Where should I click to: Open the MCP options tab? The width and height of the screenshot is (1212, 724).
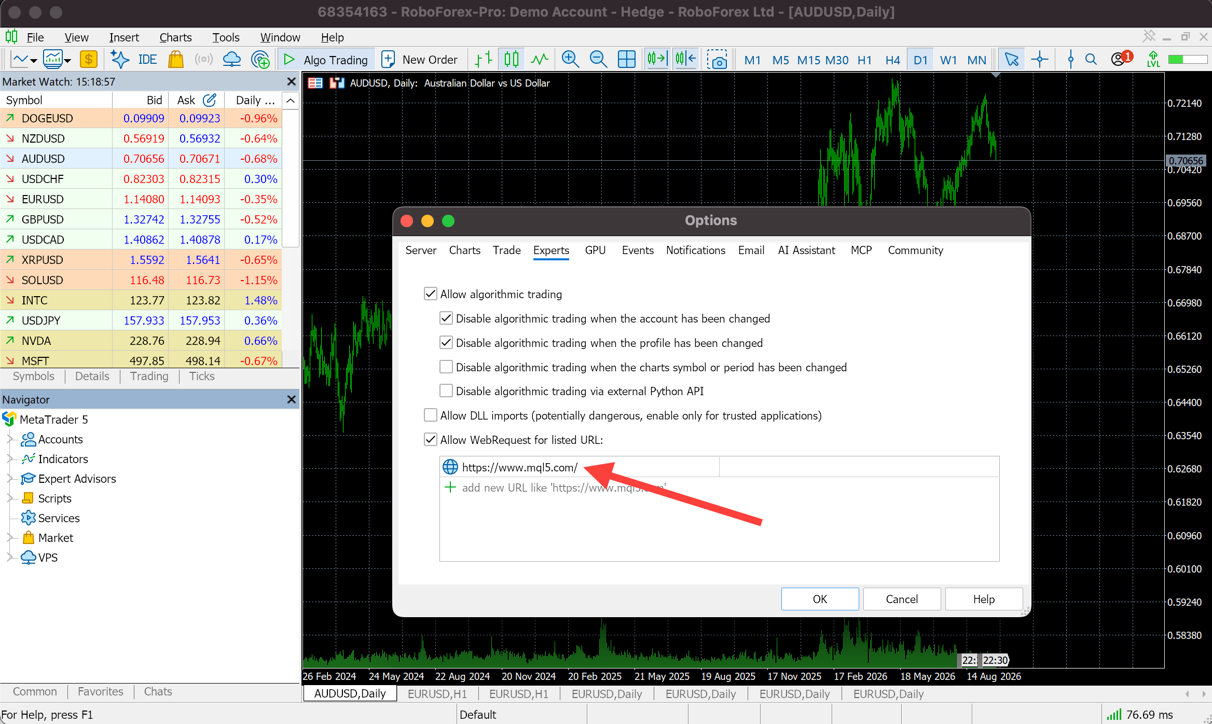[861, 250]
